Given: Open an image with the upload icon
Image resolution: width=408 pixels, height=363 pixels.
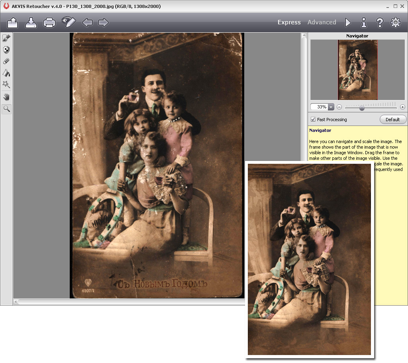Looking at the screenshot, I should point(13,23).
